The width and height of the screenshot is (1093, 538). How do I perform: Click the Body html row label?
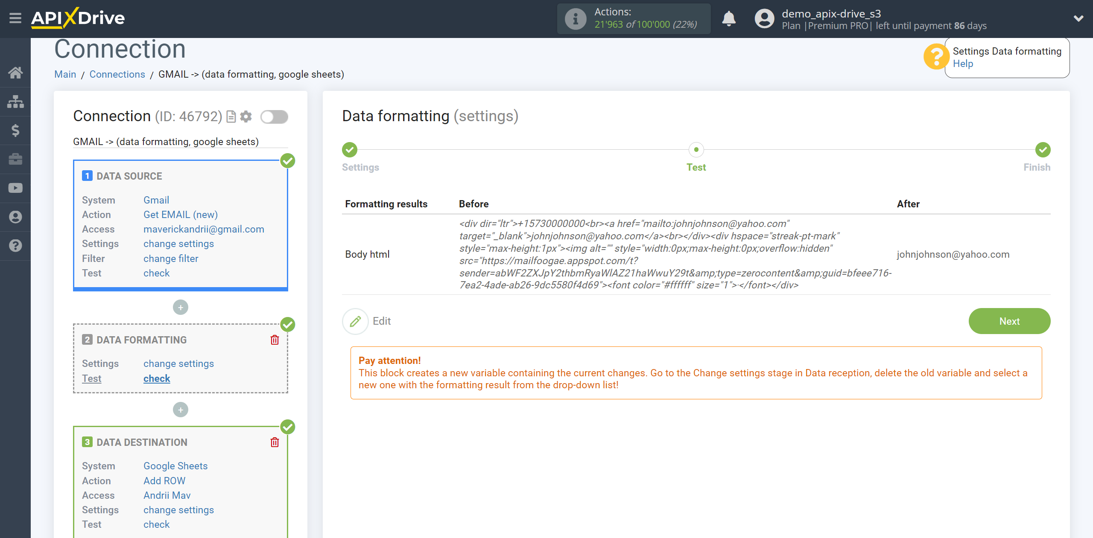pyautogui.click(x=367, y=254)
